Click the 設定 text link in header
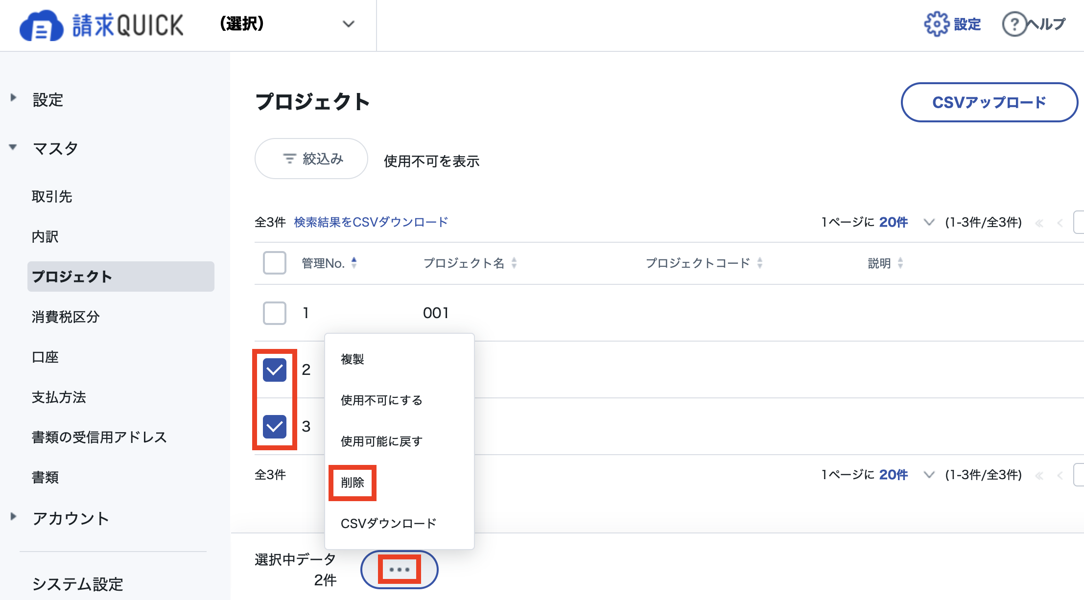This screenshot has height=600, width=1084. click(967, 24)
